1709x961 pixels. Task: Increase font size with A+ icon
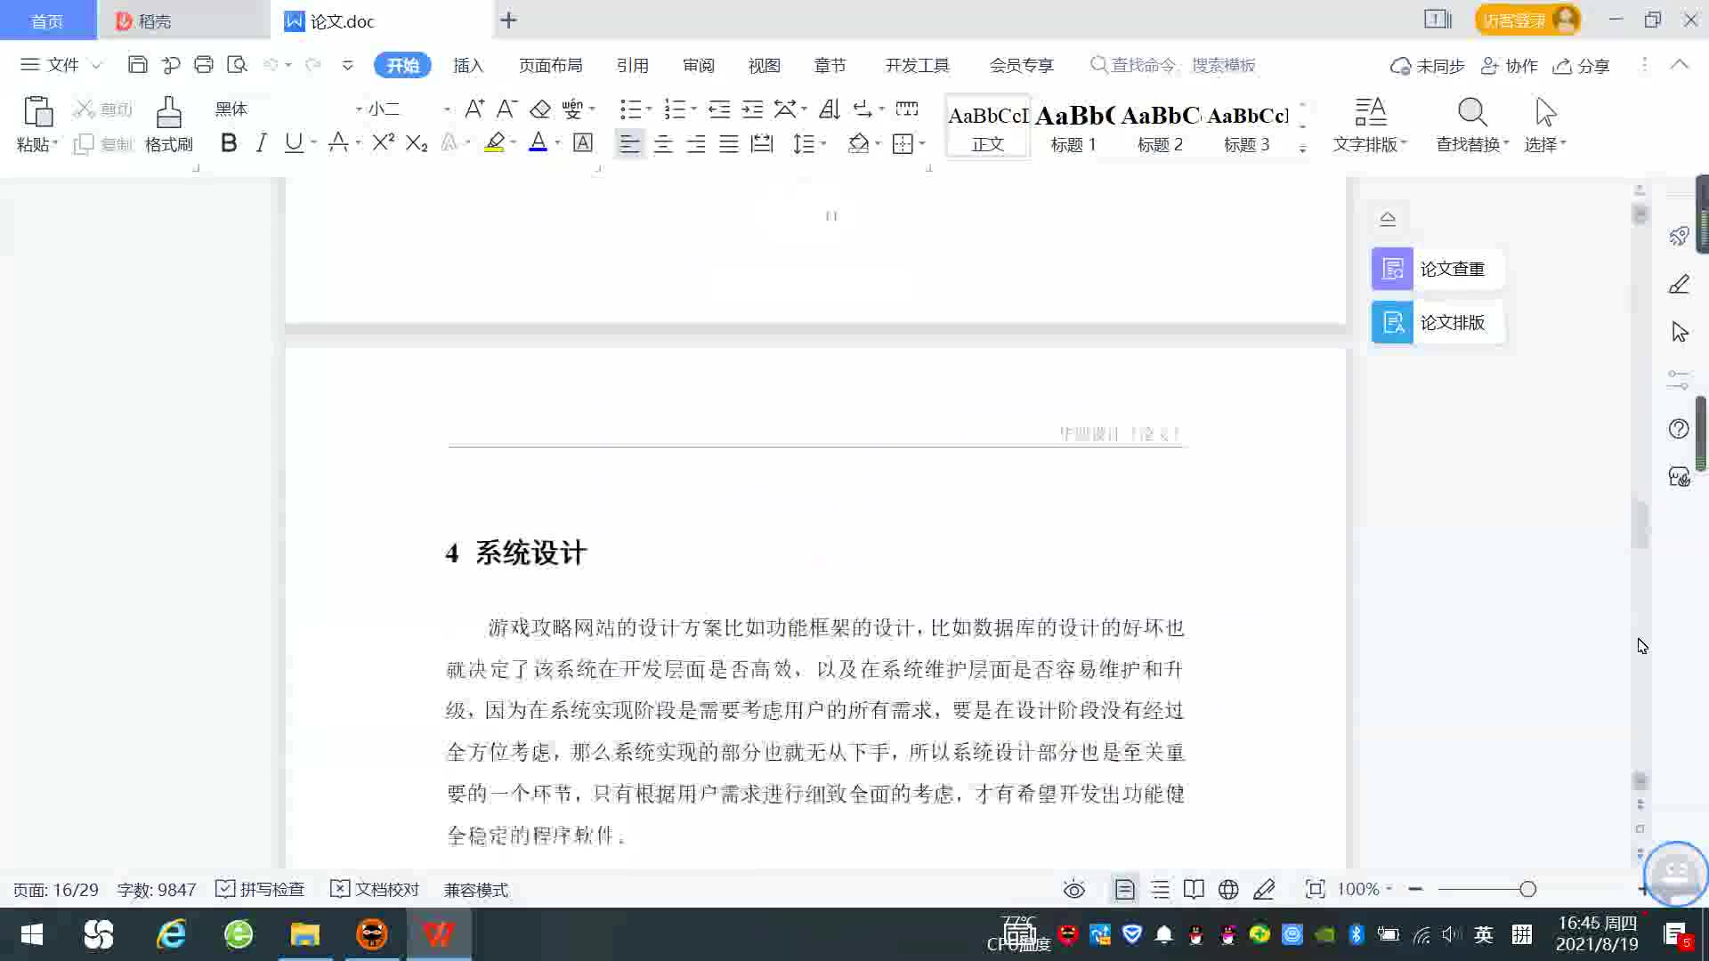474,109
